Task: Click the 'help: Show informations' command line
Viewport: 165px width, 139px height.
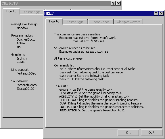Action: click(97, 69)
